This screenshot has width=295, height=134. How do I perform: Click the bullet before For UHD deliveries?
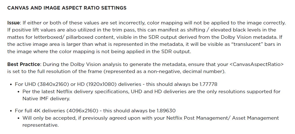pyautogui.click(x=11, y=84)
